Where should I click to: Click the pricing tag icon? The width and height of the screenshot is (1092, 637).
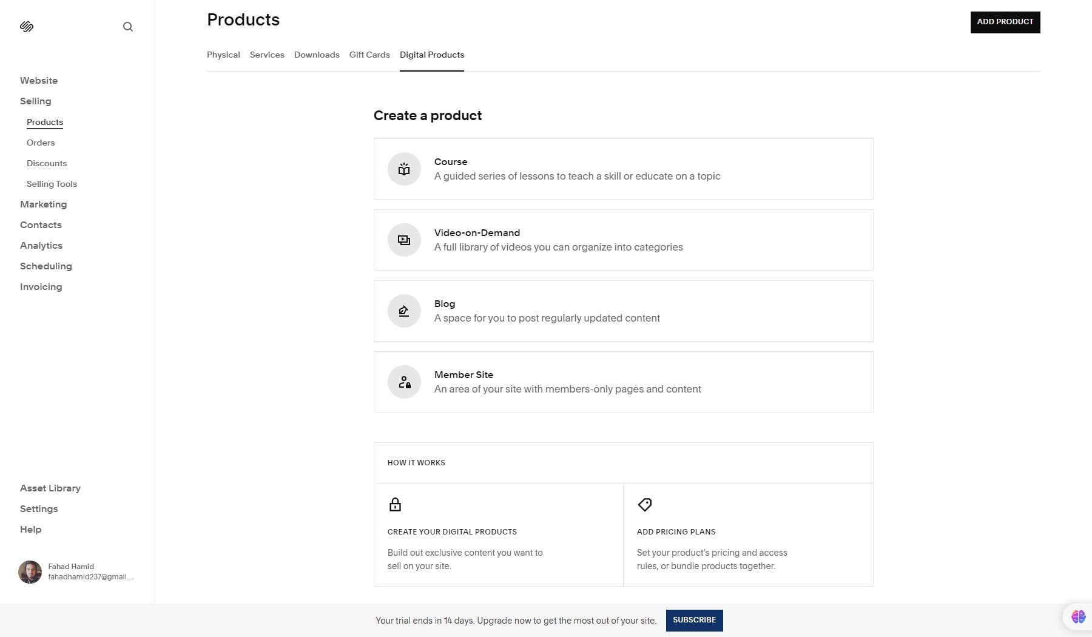click(x=645, y=504)
